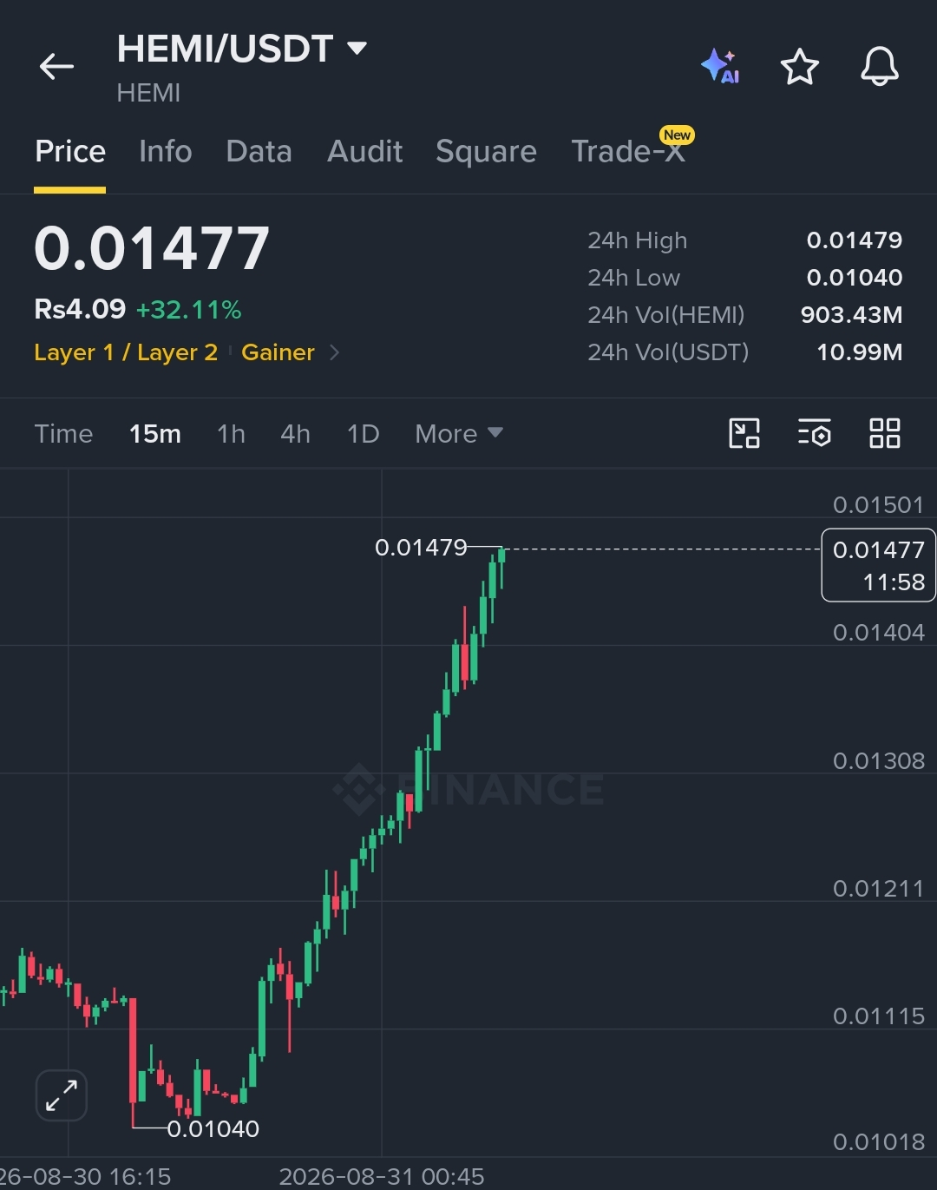Switch to the Data tab
The image size is (937, 1190).
point(259,151)
